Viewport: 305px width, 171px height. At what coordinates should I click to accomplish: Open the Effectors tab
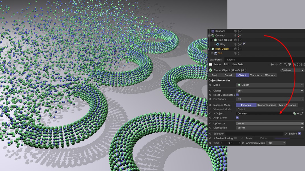[269, 75]
